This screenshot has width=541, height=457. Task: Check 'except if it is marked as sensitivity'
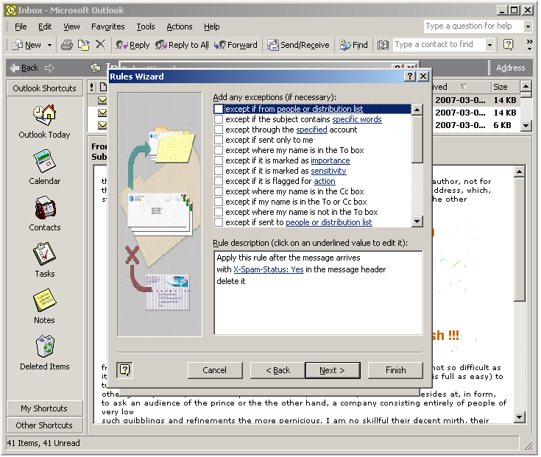pos(219,171)
